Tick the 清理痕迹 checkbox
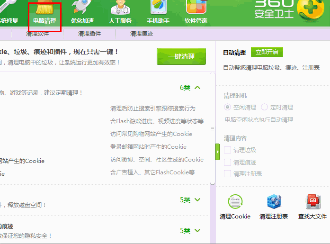The image size is (330, 244). click(x=228, y=162)
